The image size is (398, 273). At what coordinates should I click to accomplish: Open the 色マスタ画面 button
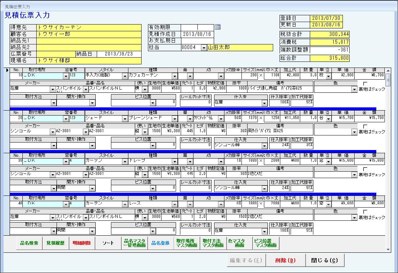[239, 243]
